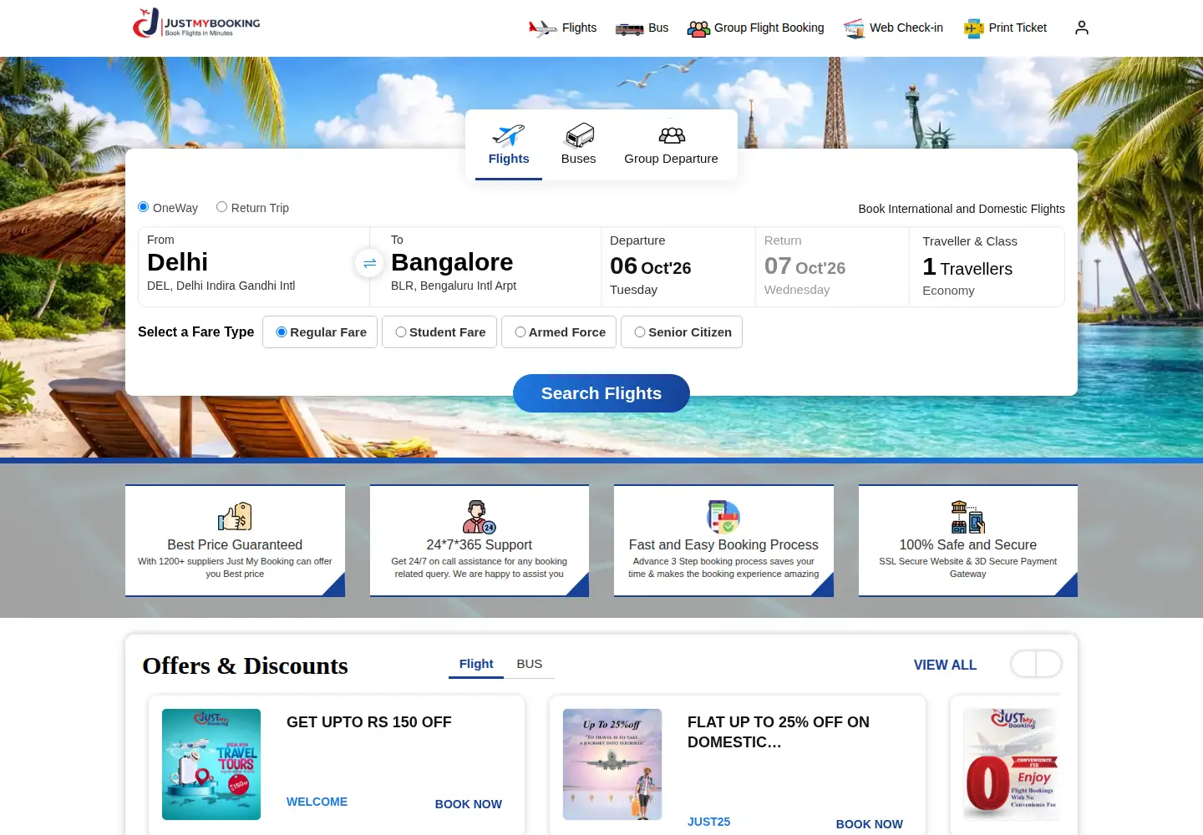Click the airplane icon in the Flights tab

click(x=509, y=135)
